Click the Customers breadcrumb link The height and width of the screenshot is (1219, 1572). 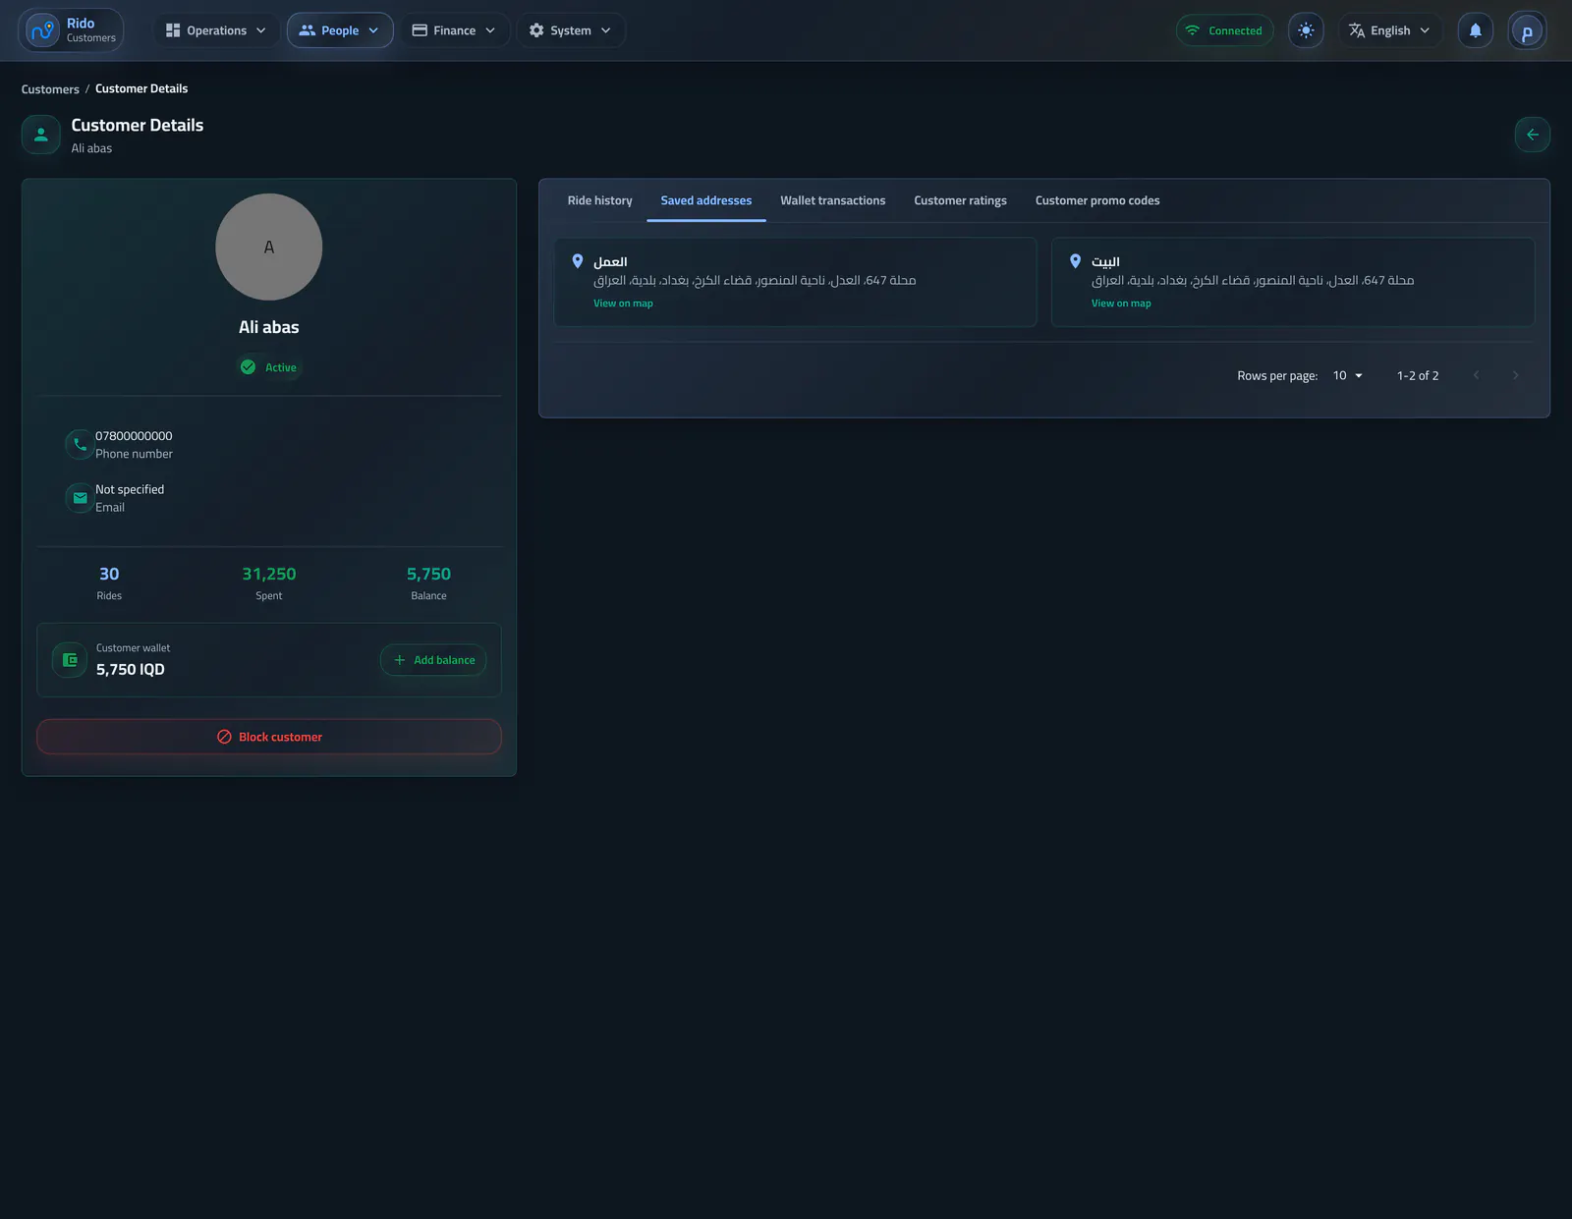[x=50, y=89]
